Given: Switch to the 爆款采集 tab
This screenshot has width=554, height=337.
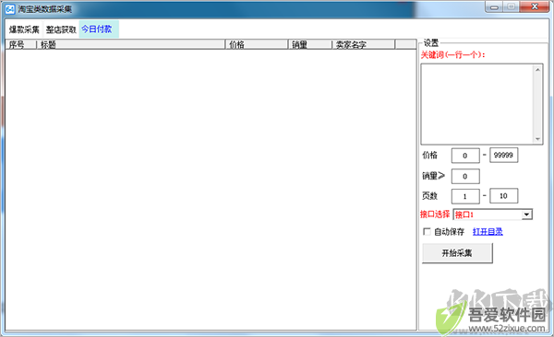Looking at the screenshot, I should coord(24,29).
